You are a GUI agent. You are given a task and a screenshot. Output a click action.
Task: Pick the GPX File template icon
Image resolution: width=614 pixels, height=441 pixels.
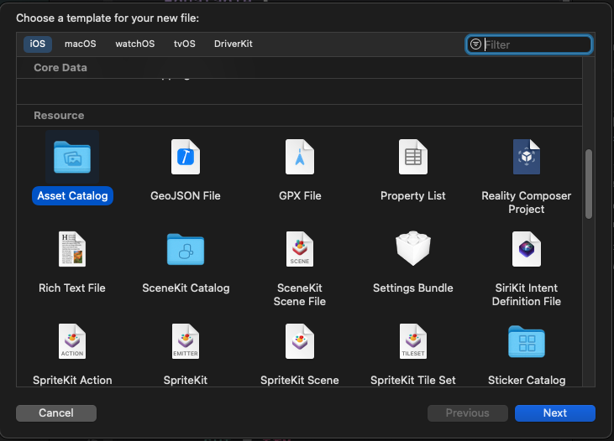[300, 157]
